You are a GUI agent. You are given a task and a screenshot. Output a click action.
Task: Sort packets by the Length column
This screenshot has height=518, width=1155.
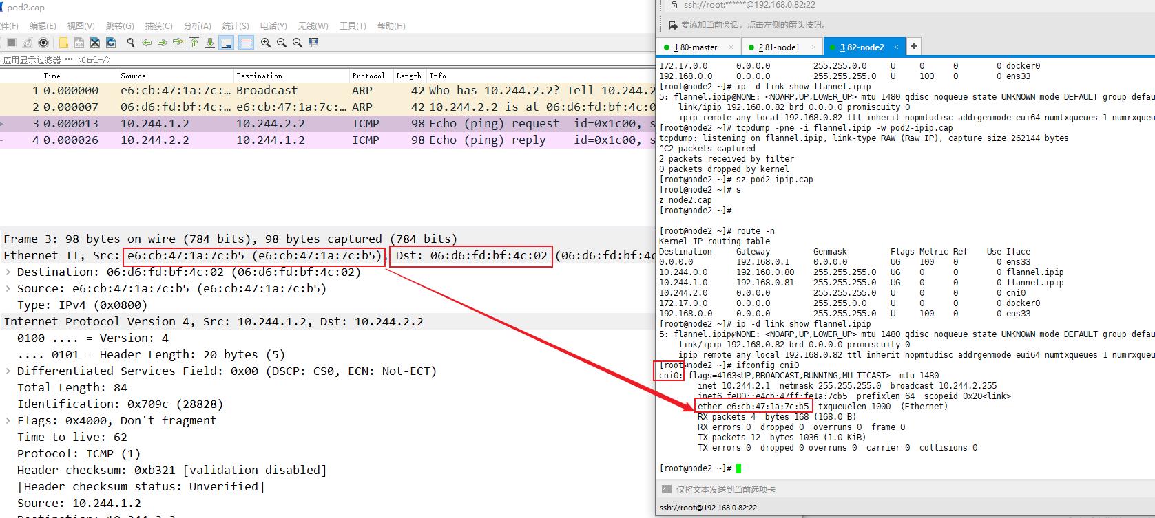click(408, 76)
